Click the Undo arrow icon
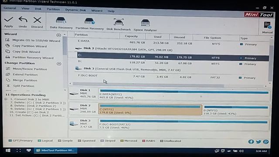The width and height of the screenshot is (279, 157). click(x=23, y=20)
